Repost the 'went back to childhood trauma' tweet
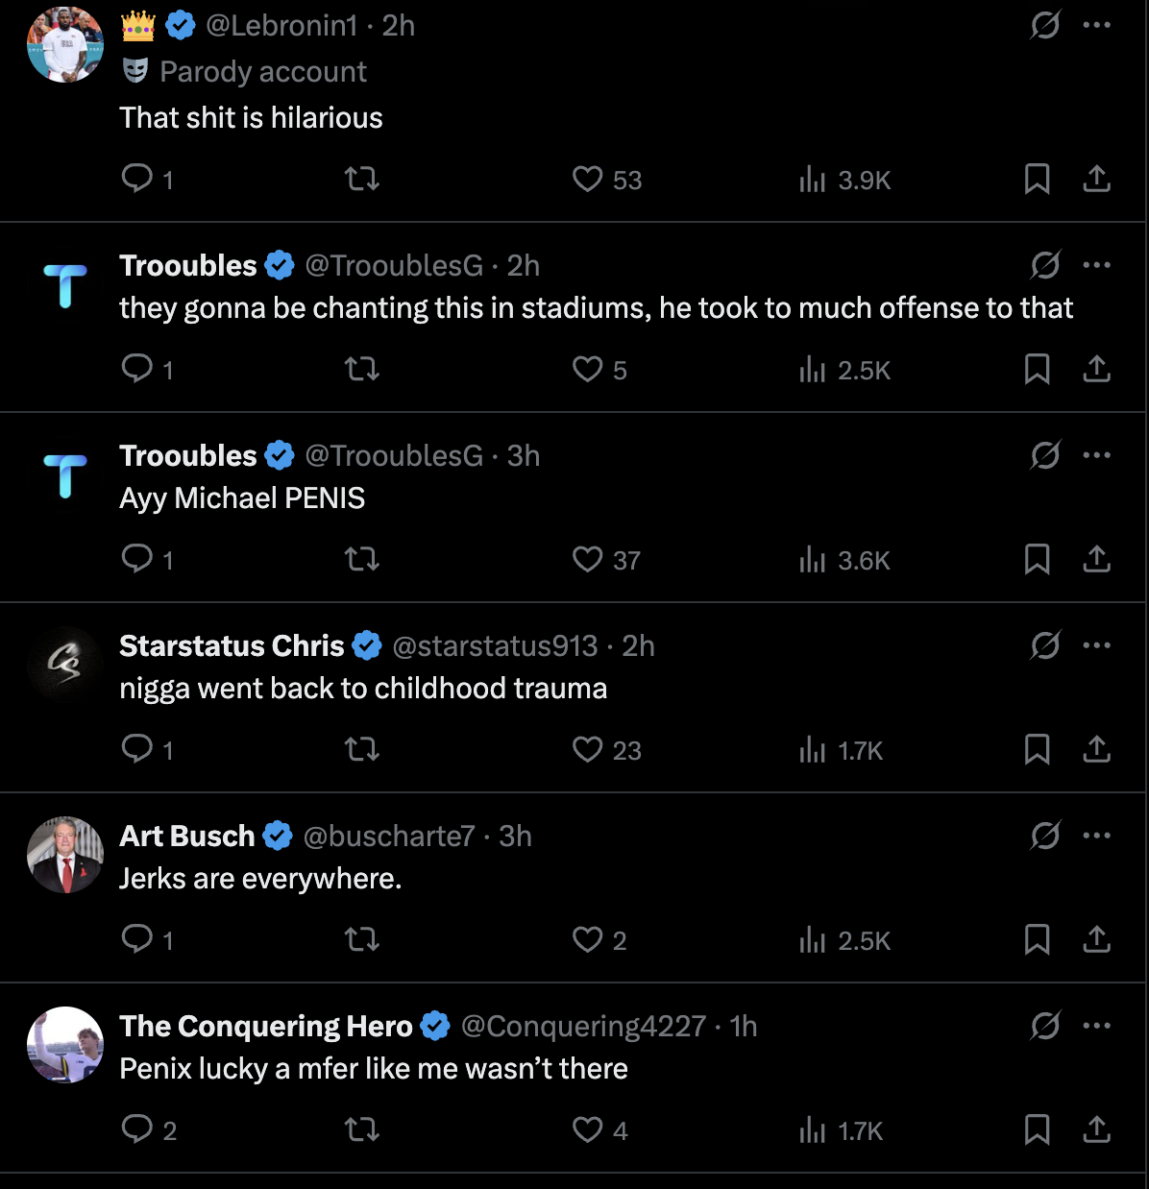 point(361,749)
